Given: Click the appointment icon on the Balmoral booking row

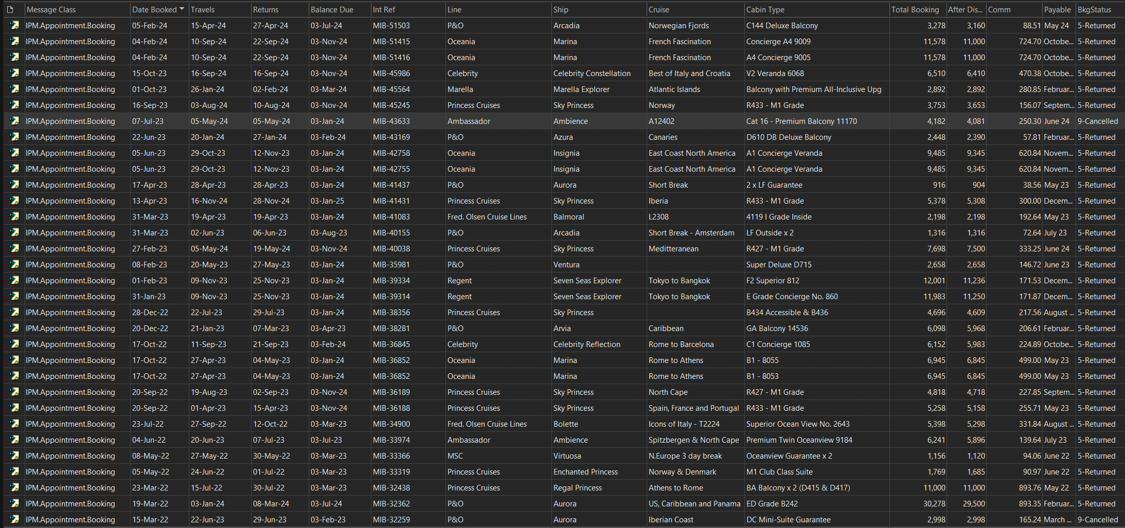Looking at the screenshot, I should (14, 216).
